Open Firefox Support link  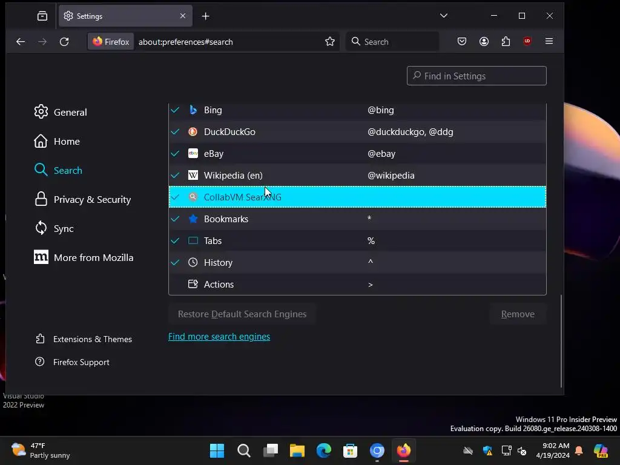point(73,362)
